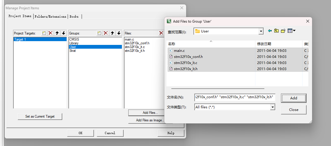Delete the selected Project Target
The image size is (331, 146).
coord(51,33)
